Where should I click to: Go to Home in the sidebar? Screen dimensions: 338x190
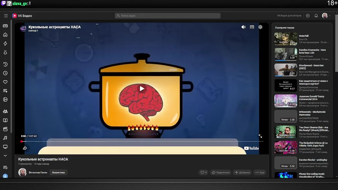coord(5,35)
